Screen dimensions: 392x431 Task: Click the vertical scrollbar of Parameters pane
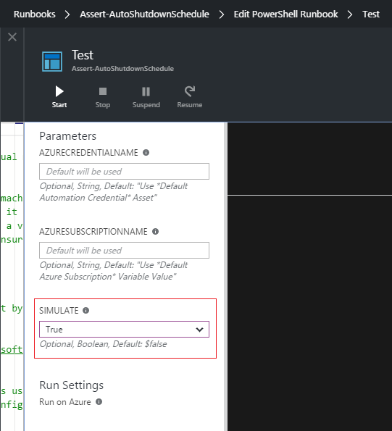point(225,277)
